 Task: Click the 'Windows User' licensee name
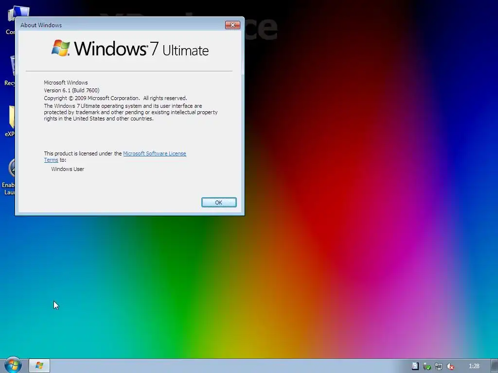pyautogui.click(x=68, y=169)
